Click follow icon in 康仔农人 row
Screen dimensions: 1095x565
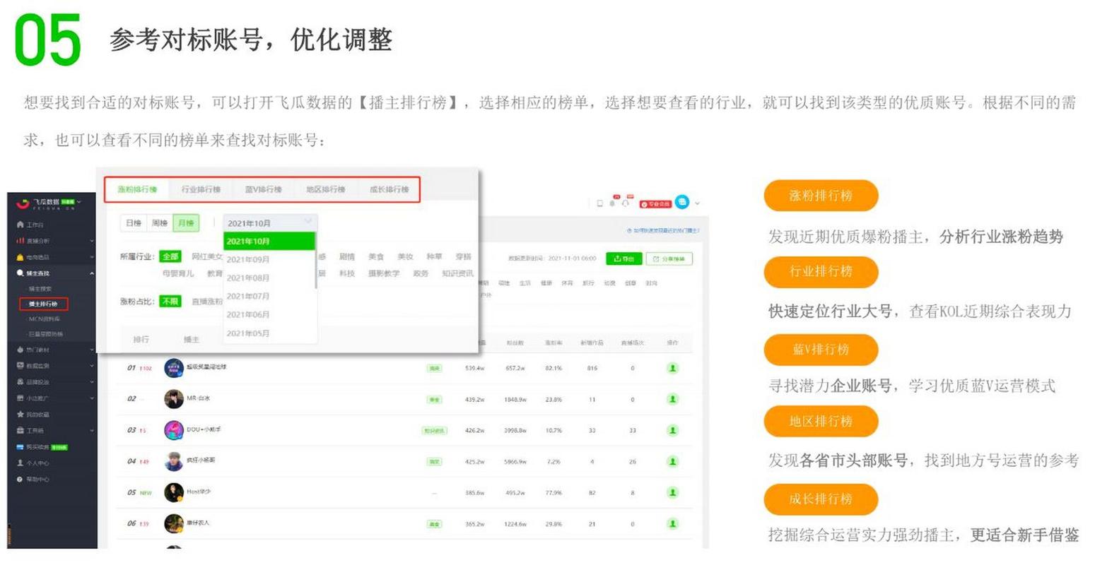pyautogui.click(x=672, y=523)
